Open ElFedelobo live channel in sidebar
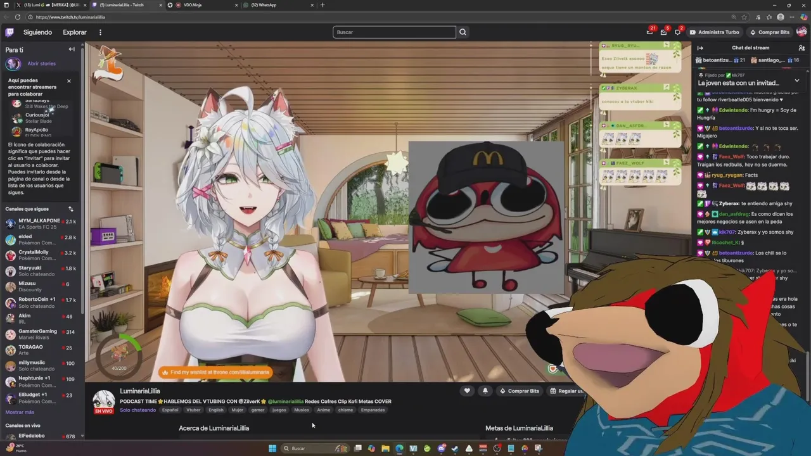811x456 pixels. 41,436
